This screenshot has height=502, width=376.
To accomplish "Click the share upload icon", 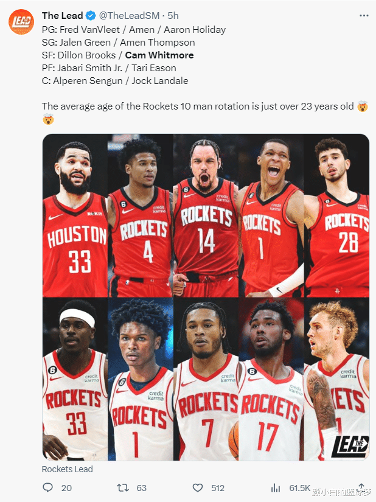I will pyautogui.click(x=361, y=488).
